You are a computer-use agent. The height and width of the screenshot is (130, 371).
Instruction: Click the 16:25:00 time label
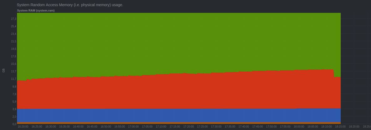(x=37, y=127)
